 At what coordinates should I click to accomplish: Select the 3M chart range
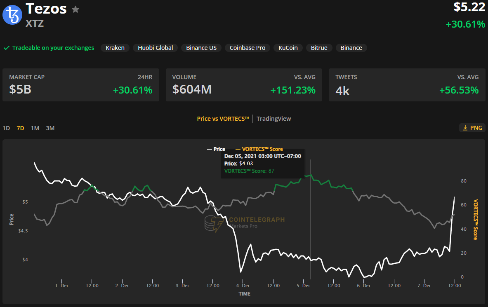tap(50, 128)
